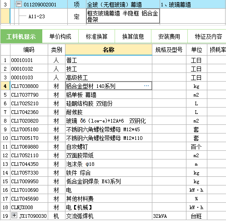Click the 名称 column header

coord(109,50)
